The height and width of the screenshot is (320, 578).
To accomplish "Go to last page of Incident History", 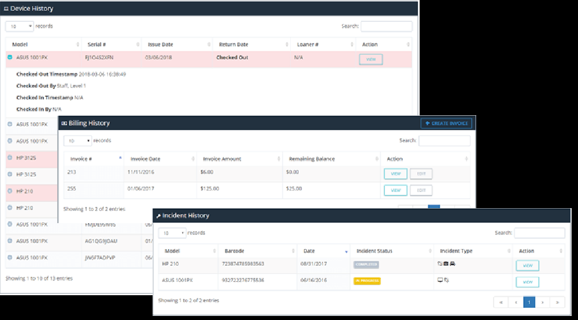I will coord(557,302).
